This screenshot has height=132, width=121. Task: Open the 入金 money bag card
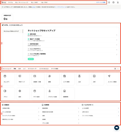click(83, 79)
